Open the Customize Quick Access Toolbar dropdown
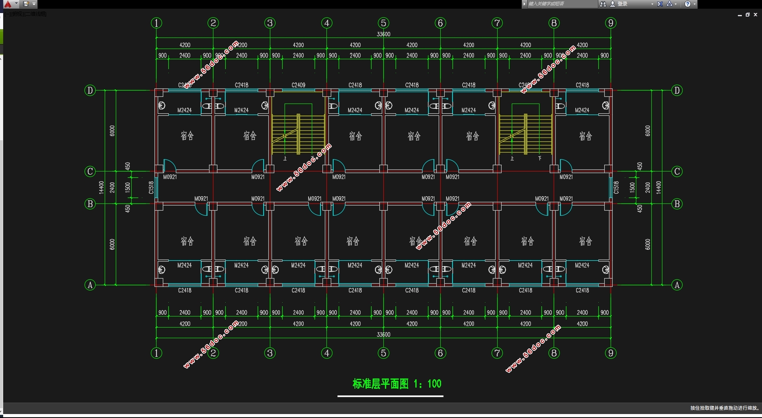Screen dimensions: 762x418 pos(34,4)
